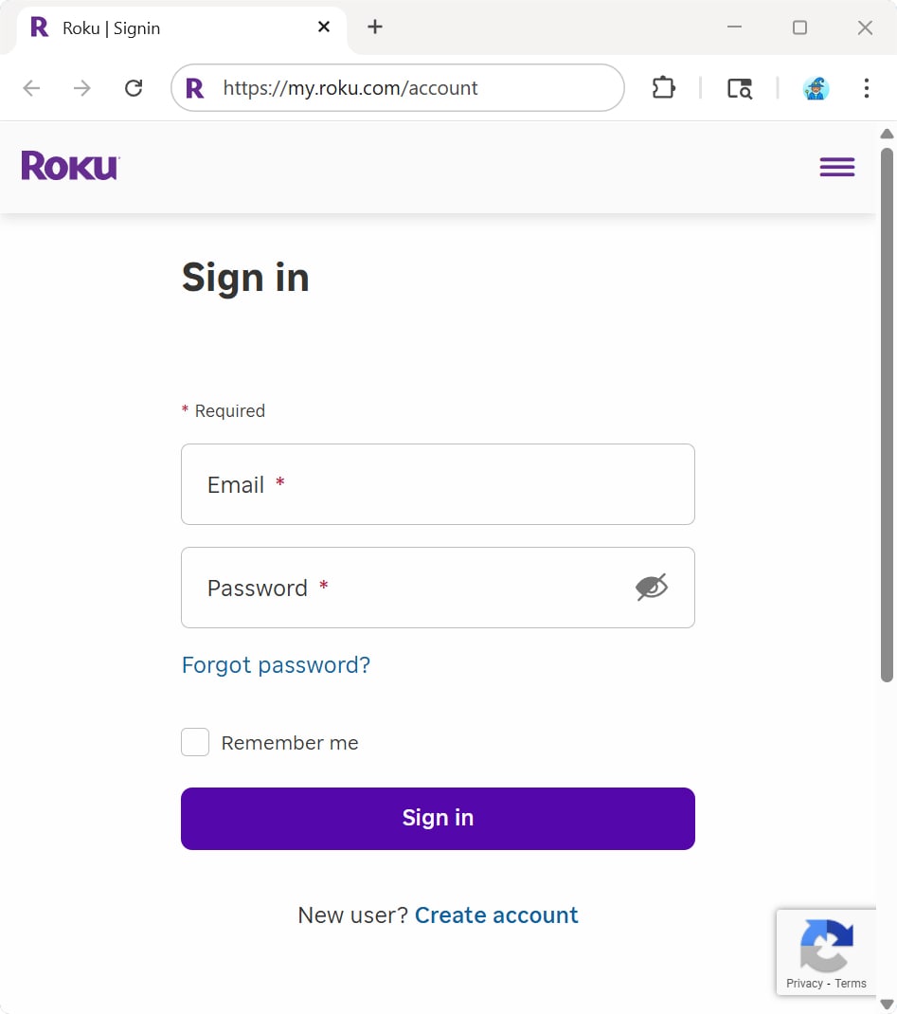Image resolution: width=897 pixels, height=1014 pixels.
Task: Open the hamburger navigation menu
Action: point(836,167)
